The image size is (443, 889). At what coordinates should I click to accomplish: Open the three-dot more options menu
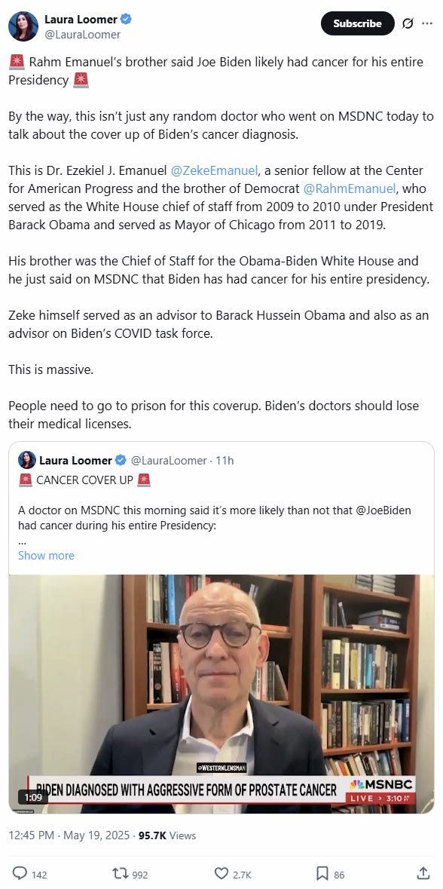[x=427, y=23]
